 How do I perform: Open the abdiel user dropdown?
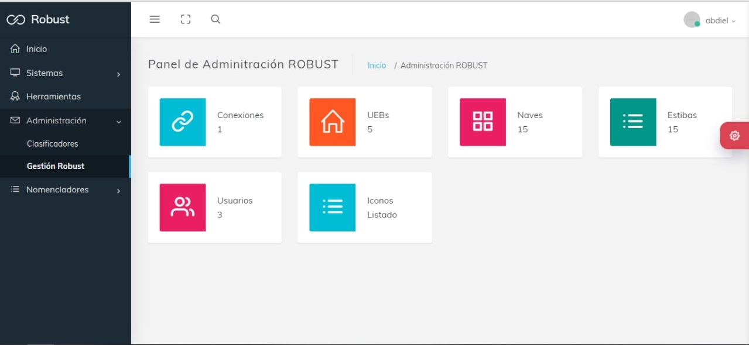pyautogui.click(x=710, y=20)
